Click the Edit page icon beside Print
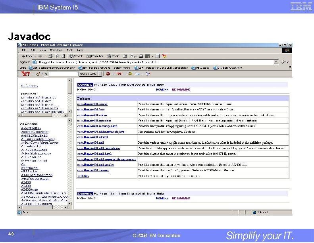The width and height of the screenshot is (314, 243). coord(148,56)
